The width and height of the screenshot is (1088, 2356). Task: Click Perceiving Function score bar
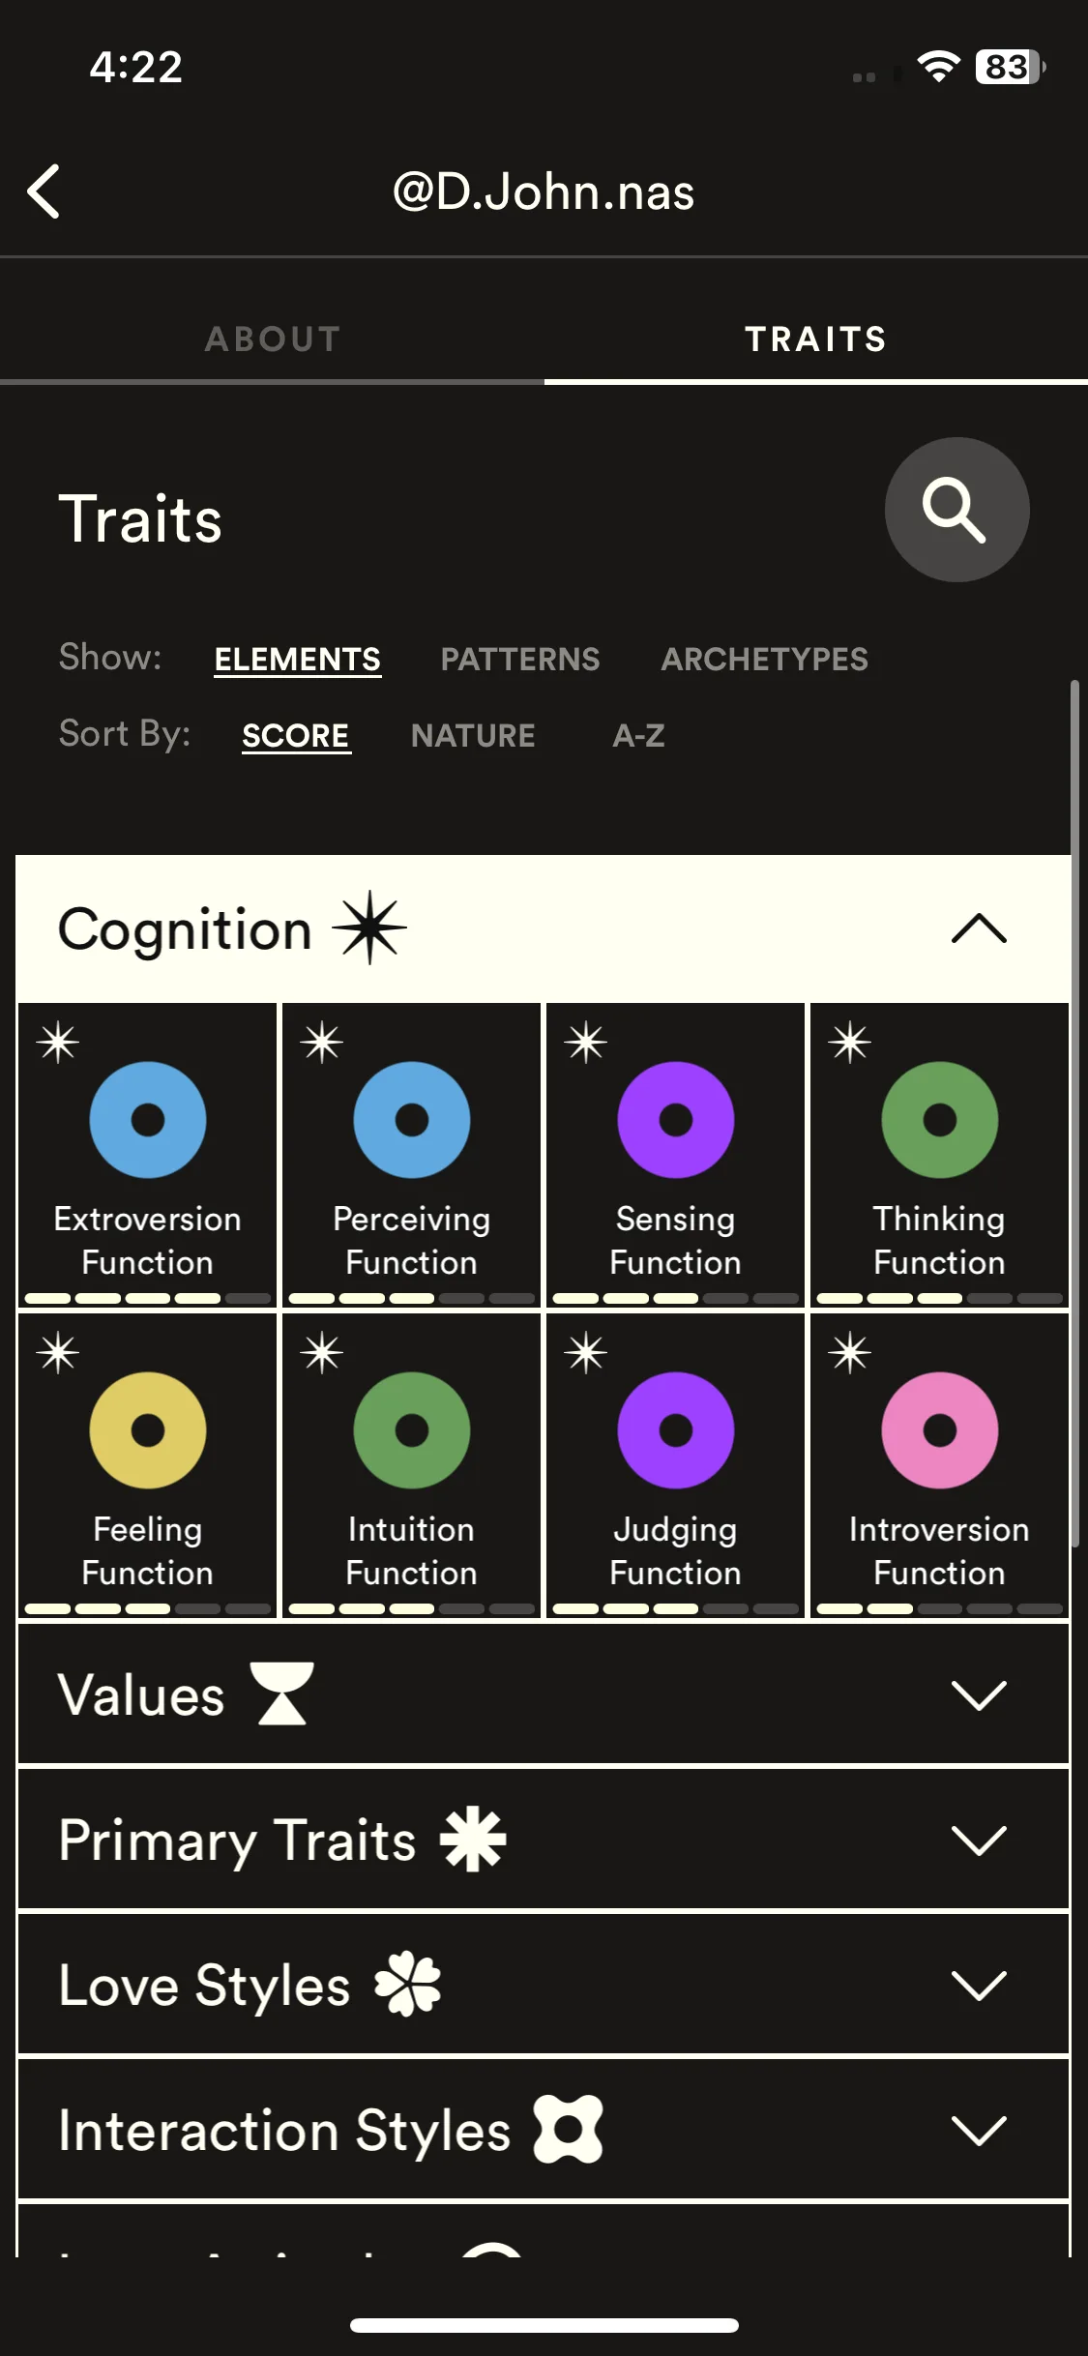[x=412, y=1299]
